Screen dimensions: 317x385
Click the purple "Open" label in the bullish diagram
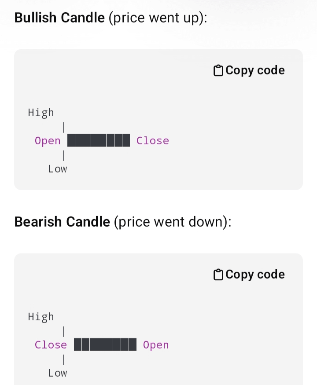48,141
